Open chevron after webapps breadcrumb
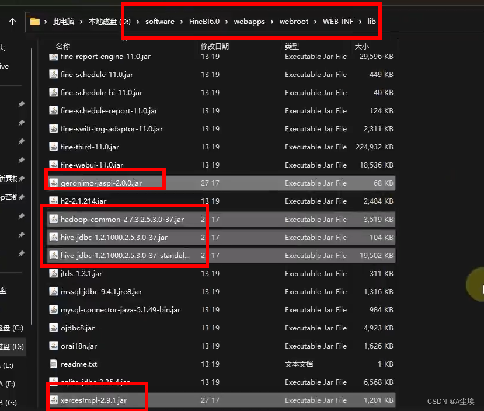Image resolution: width=484 pixels, height=411 pixels. [x=272, y=22]
